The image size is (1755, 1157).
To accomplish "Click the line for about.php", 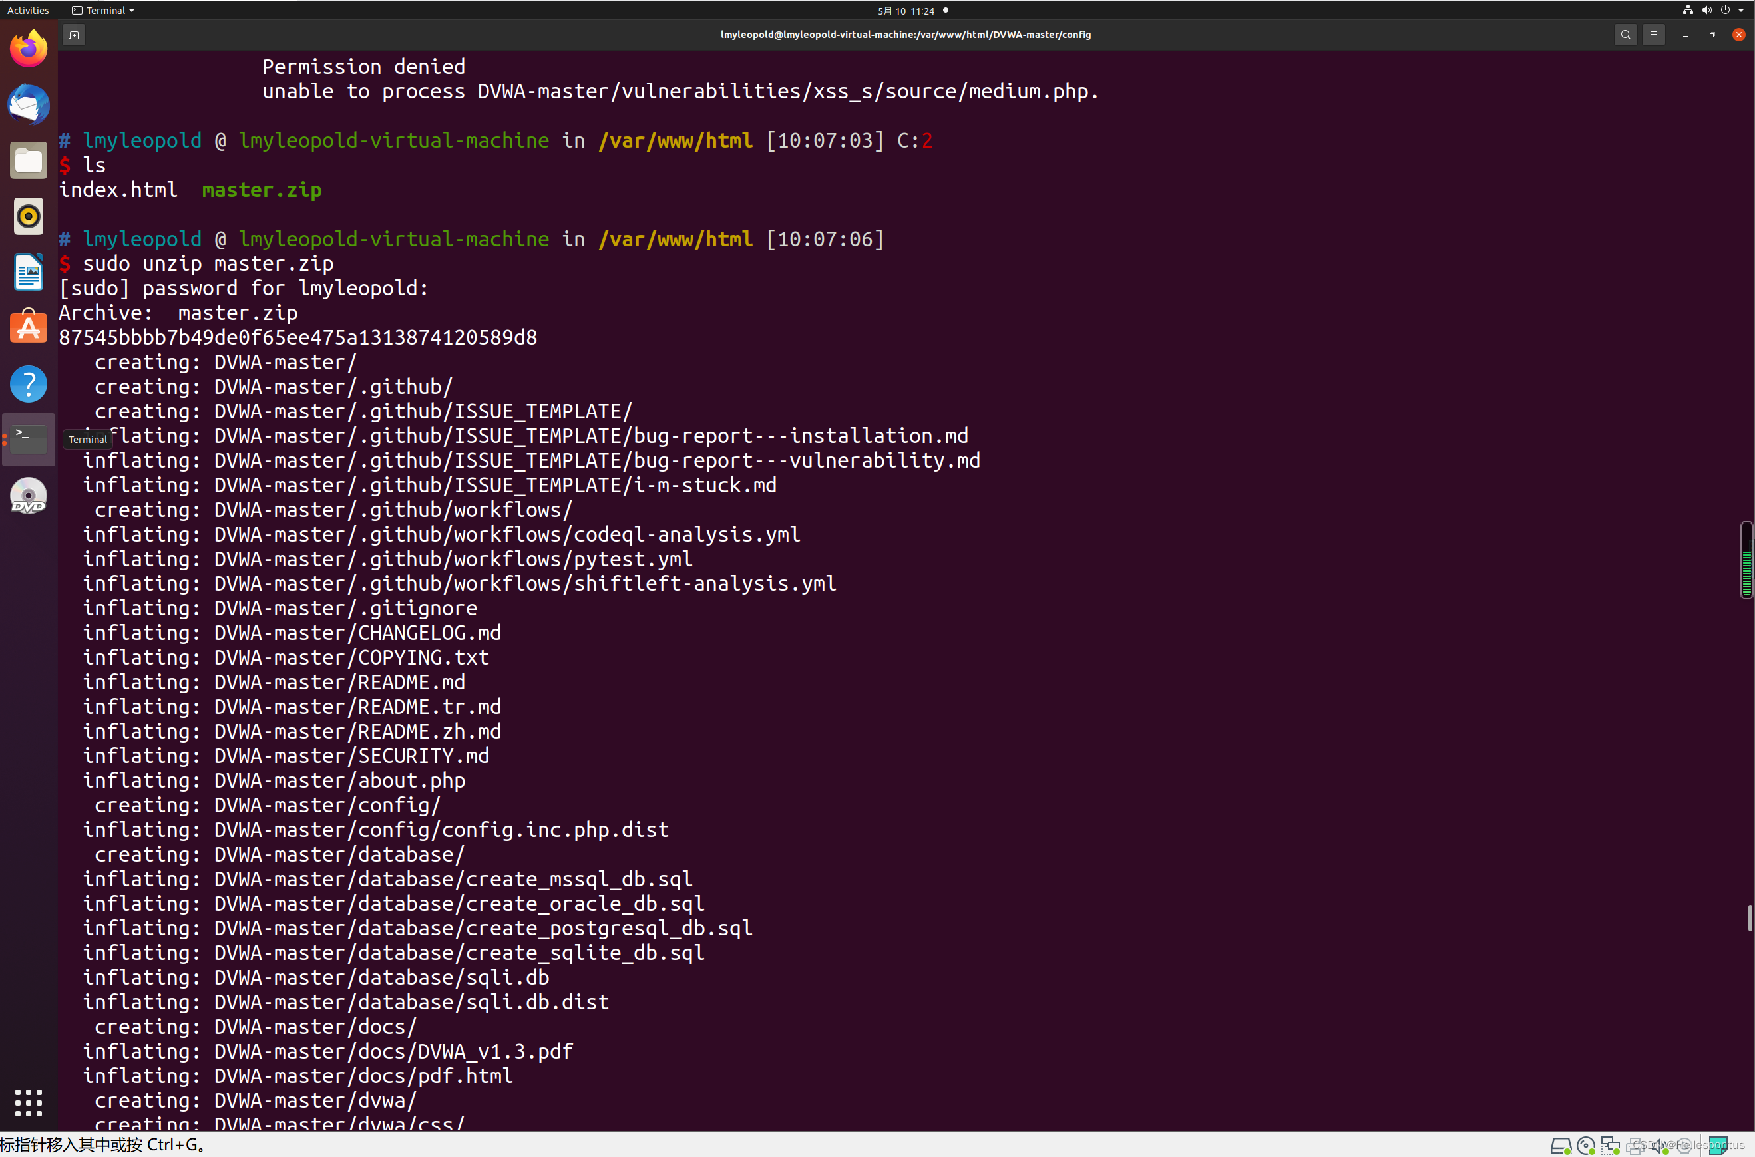I will (x=275, y=780).
